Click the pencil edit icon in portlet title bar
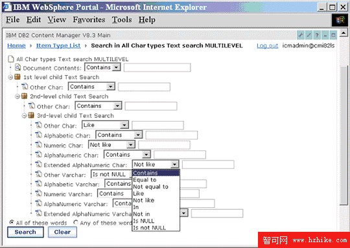Image resolution: width=350 pixels, height=248 pixels. pos(309,35)
